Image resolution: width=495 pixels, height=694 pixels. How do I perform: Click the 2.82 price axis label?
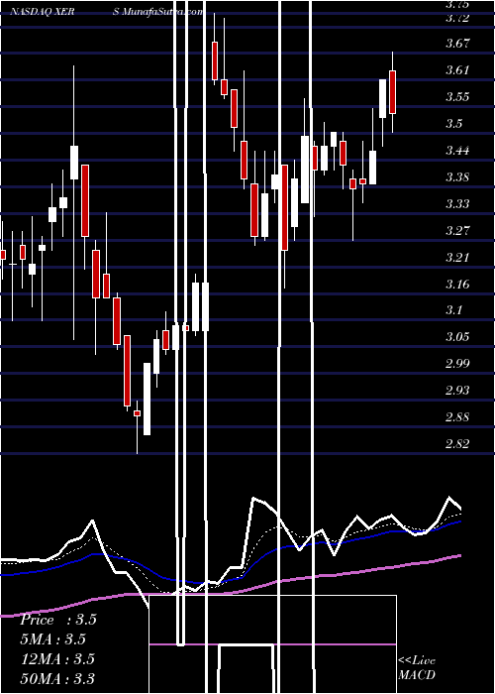pyautogui.click(x=457, y=443)
